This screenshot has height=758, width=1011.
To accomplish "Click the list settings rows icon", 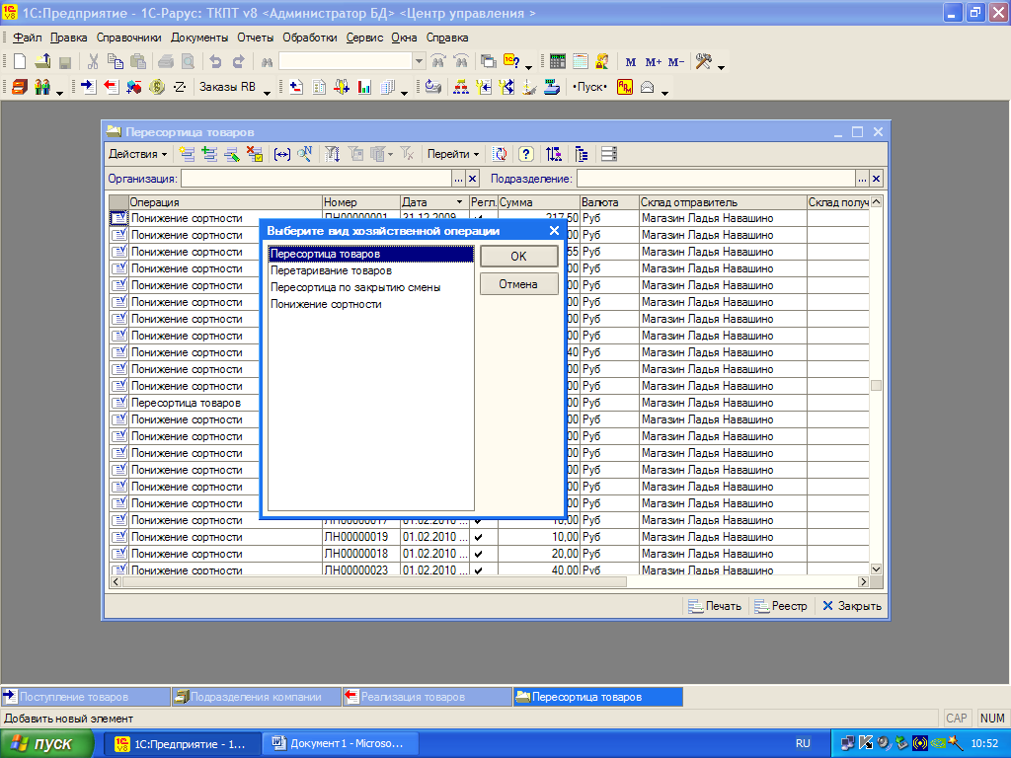I will coord(608,154).
